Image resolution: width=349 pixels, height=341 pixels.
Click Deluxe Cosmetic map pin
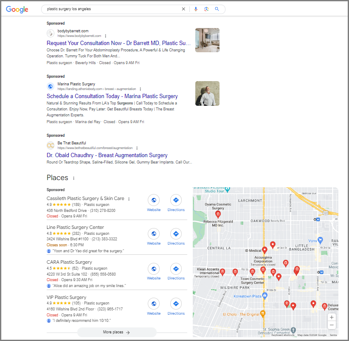324,307
